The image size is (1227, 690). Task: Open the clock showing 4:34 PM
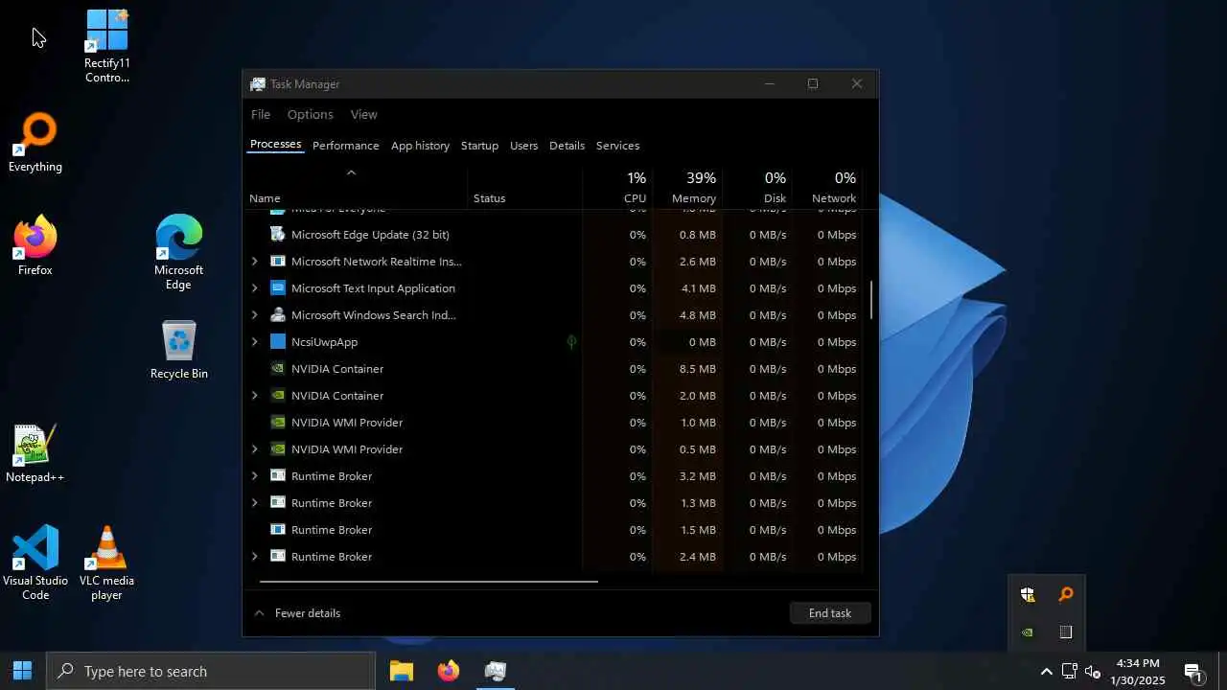(1138, 671)
